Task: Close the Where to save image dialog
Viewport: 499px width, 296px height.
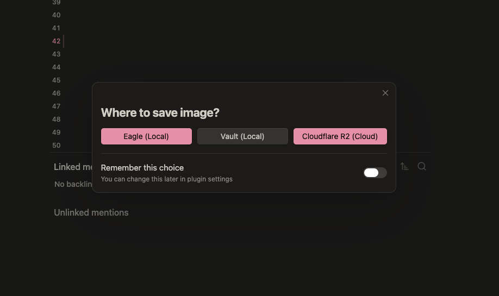Action: pos(385,93)
